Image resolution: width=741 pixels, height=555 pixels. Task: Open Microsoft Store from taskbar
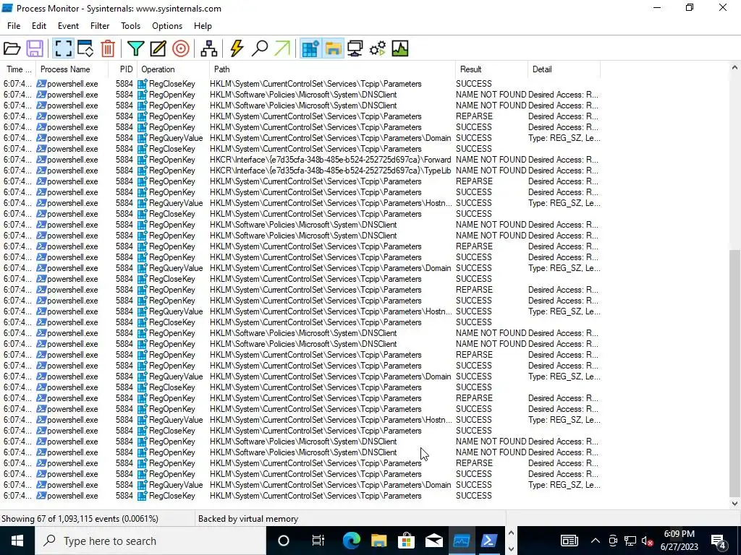pyautogui.click(x=406, y=541)
